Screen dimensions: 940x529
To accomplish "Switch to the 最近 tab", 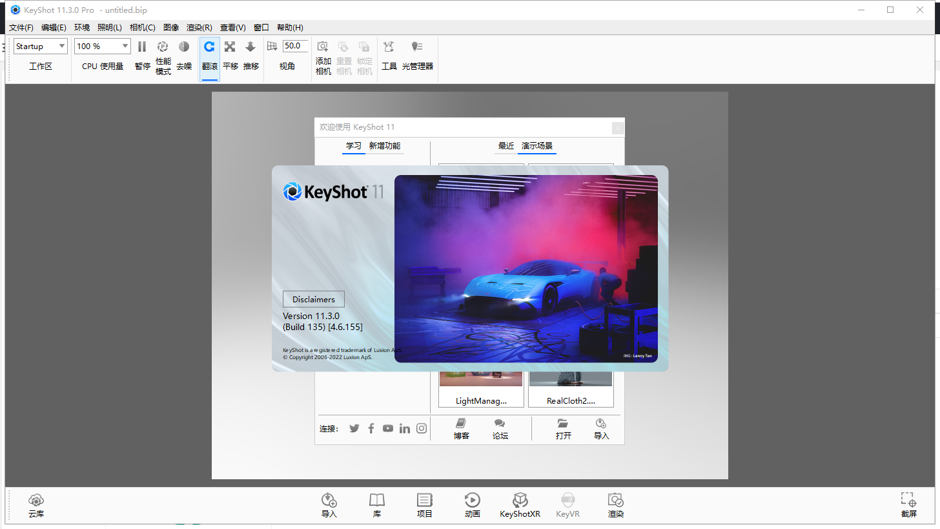I will (506, 146).
